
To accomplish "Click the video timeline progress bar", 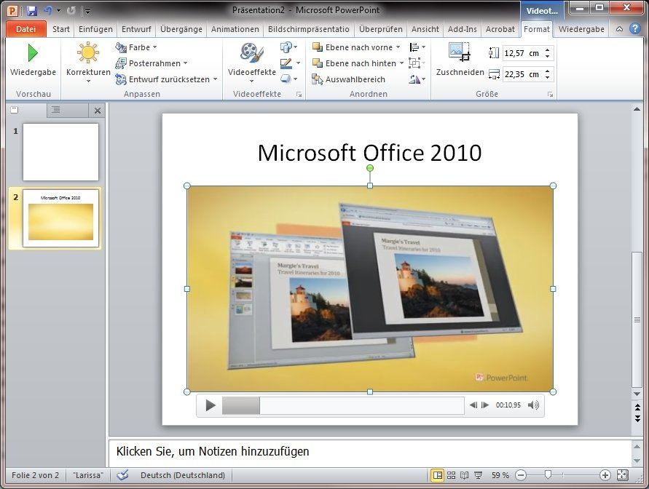I will (x=342, y=405).
